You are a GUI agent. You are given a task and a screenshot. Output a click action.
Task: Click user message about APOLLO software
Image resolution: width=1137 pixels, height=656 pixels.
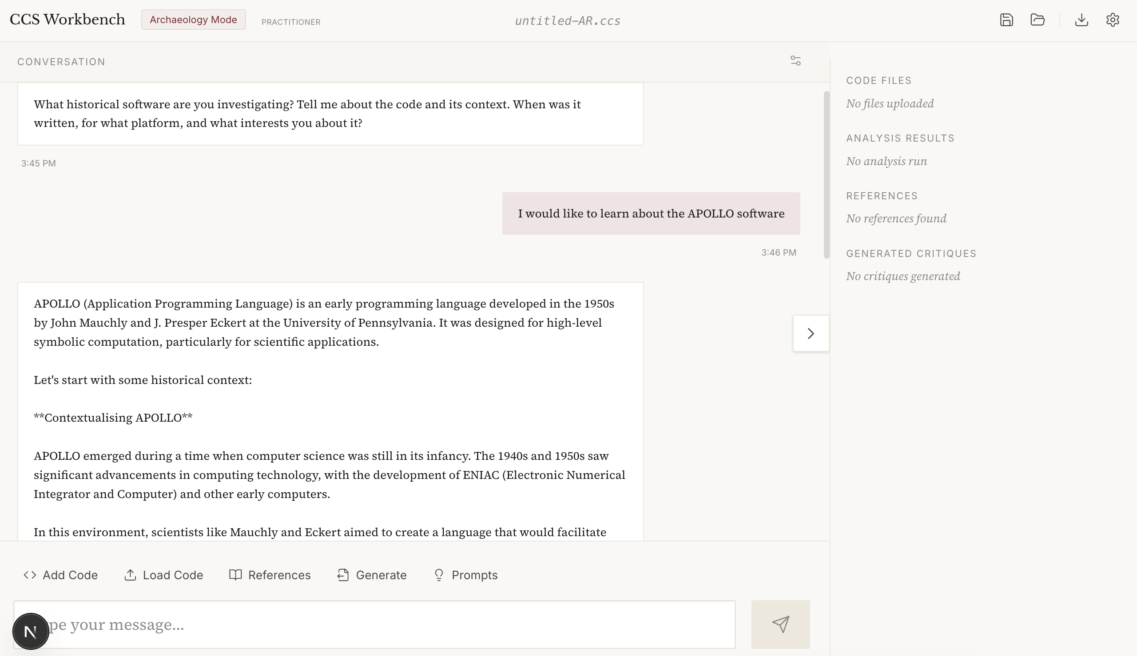(x=651, y=213)
